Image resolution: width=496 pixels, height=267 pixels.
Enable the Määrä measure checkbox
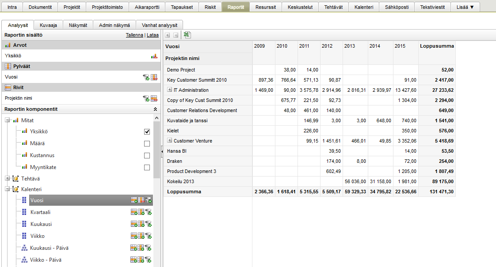click(147, 144)
